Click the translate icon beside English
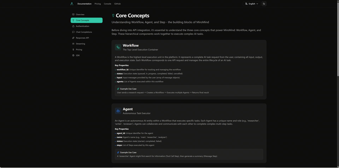Viewport: 339px width, 168px height. pyautogui.click(x=246, y=4)
